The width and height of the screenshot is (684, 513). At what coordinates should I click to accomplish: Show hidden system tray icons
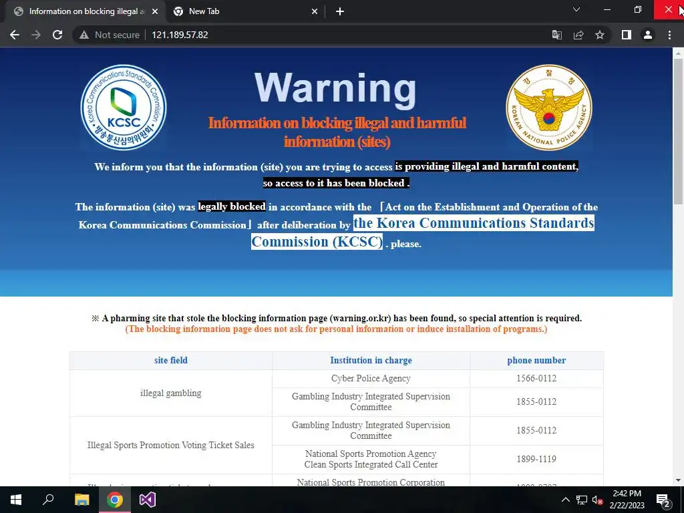[565, 500]
